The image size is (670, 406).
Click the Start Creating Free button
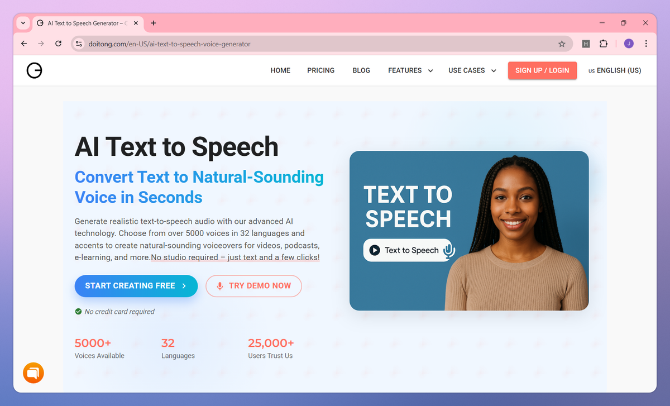pos(136,286)
